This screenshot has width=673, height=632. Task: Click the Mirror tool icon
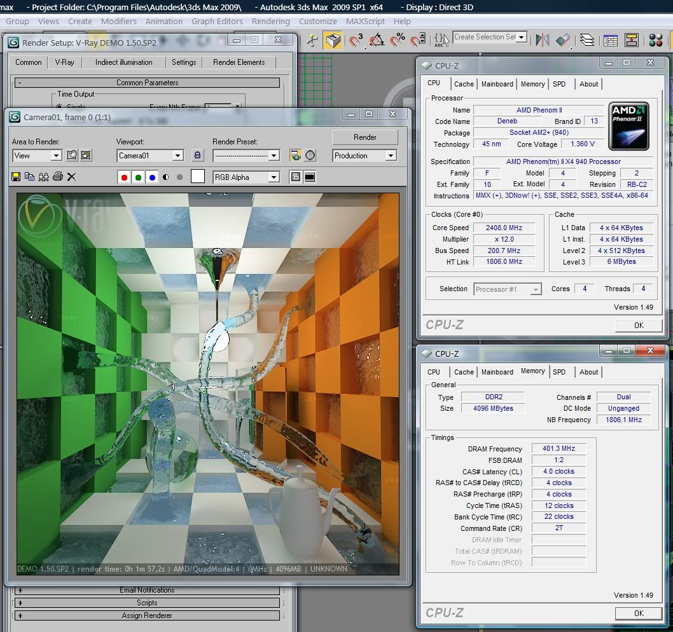click(x=543, y=40)
